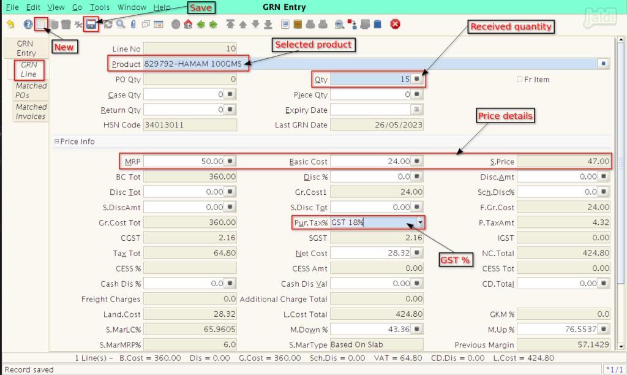Image resolution: width=627 pixels, height=375 pixels.
Task: Click the scrollbar up arrow
Action: click(621, 40)
